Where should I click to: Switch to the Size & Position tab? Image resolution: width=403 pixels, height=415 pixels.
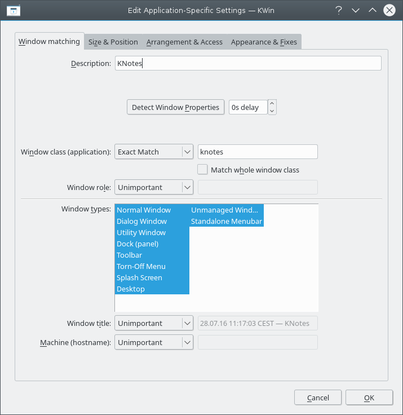(x=113, y=42)
